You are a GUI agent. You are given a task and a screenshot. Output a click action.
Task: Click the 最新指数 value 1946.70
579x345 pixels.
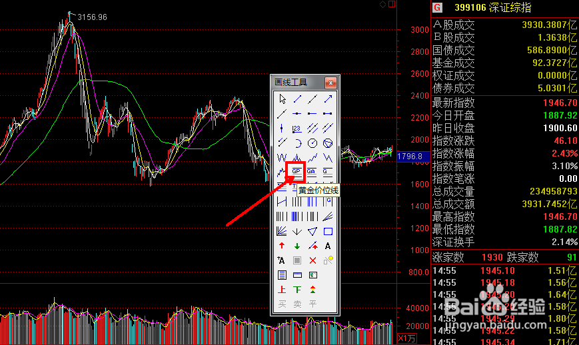[x=560, y=103]
